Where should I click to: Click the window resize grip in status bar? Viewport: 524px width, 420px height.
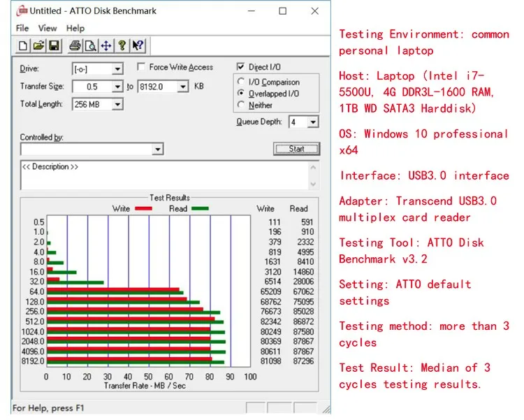pos(326,410)
